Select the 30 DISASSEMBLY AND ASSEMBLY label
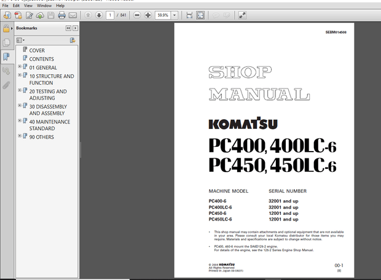The image size is (381, 280). click(x=48, y=110)
